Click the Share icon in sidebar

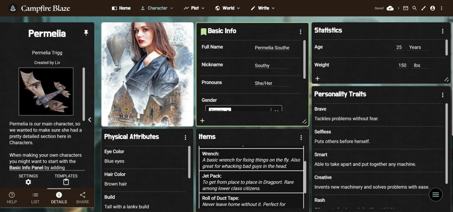click(82, 197)
